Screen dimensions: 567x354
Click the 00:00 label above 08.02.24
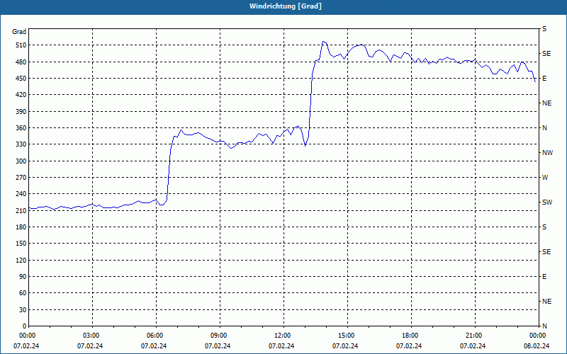coord(539,336)
